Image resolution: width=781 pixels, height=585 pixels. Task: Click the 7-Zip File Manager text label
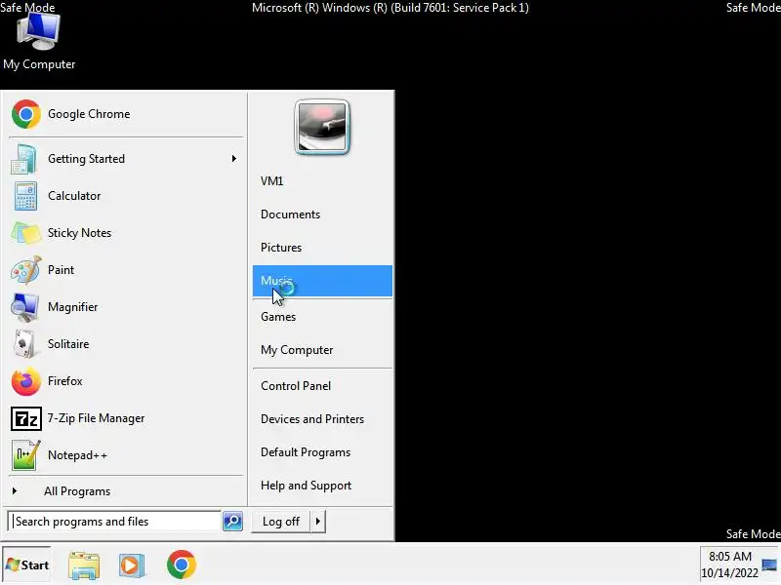click(96, 418)
